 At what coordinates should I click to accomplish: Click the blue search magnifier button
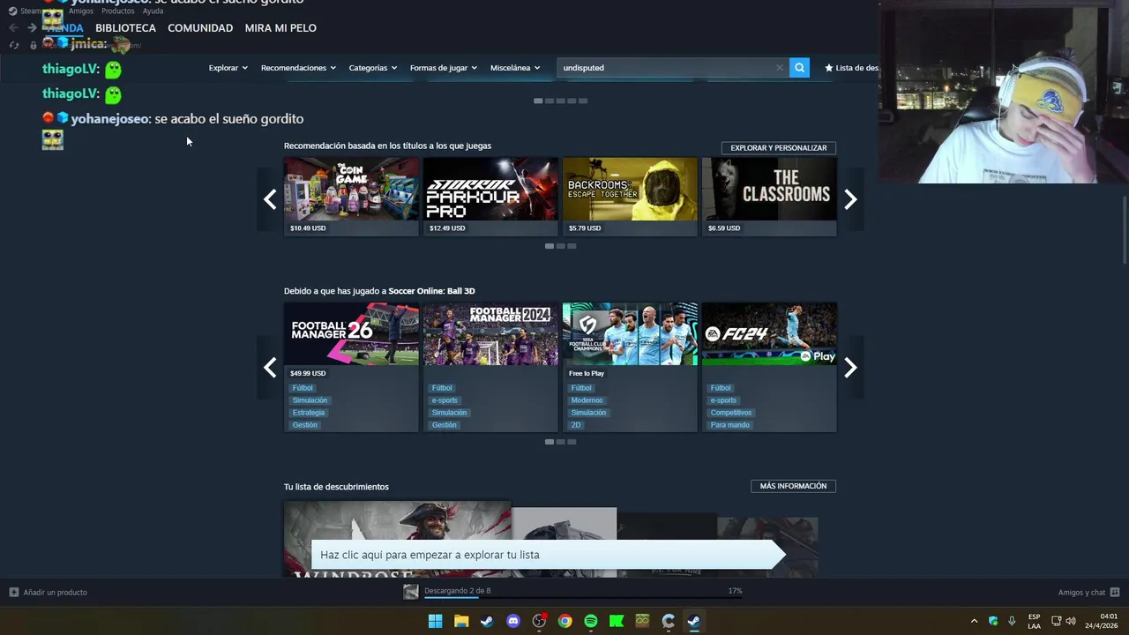click(x=799, y=67)
